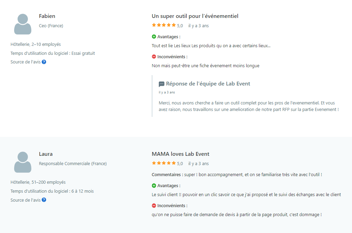Viewport: 352px width, 233px height.
Task: Click the red minus icon in Fabien's Inconvénients
Action: click(x=154, y=57)
